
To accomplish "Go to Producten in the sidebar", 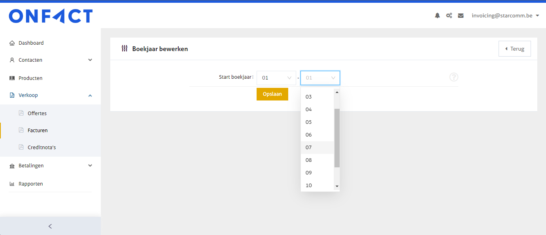I will [x=30, y=78].
